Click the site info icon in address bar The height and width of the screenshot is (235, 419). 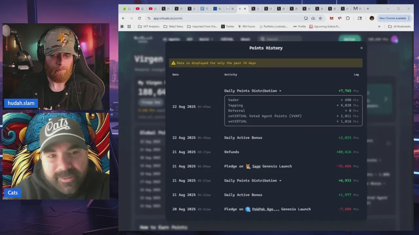(149, 18)
